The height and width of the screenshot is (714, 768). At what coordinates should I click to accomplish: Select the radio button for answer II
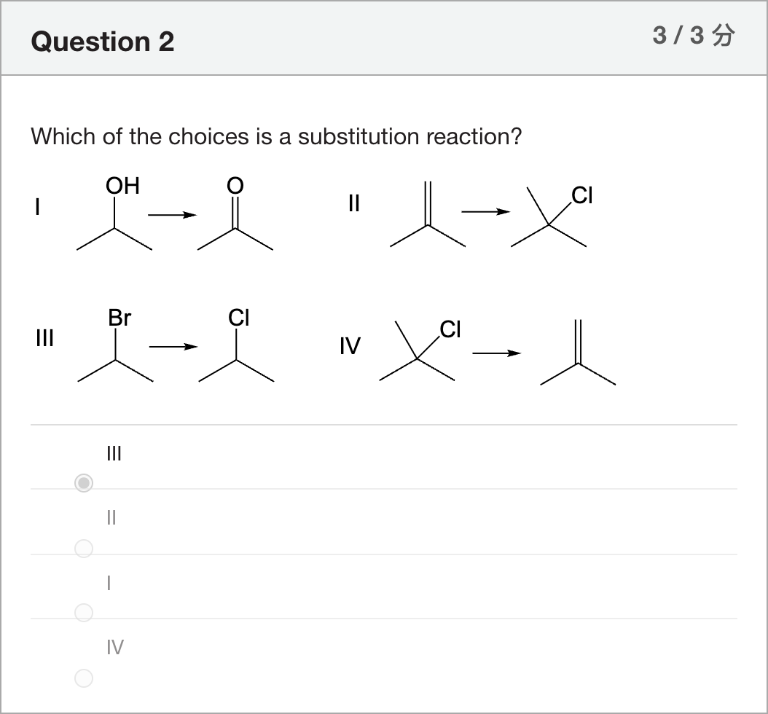click(x=84, y=548)
